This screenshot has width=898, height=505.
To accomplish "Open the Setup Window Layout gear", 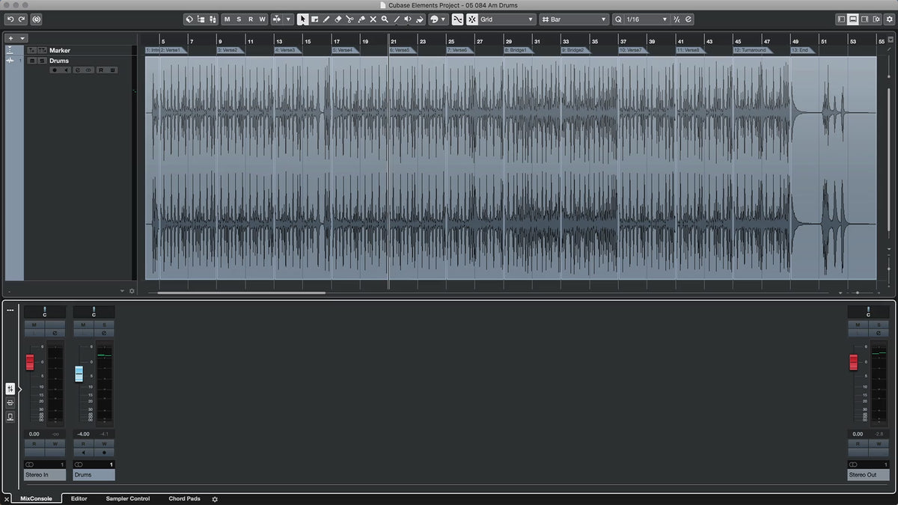I will click(x=215, y=499).
